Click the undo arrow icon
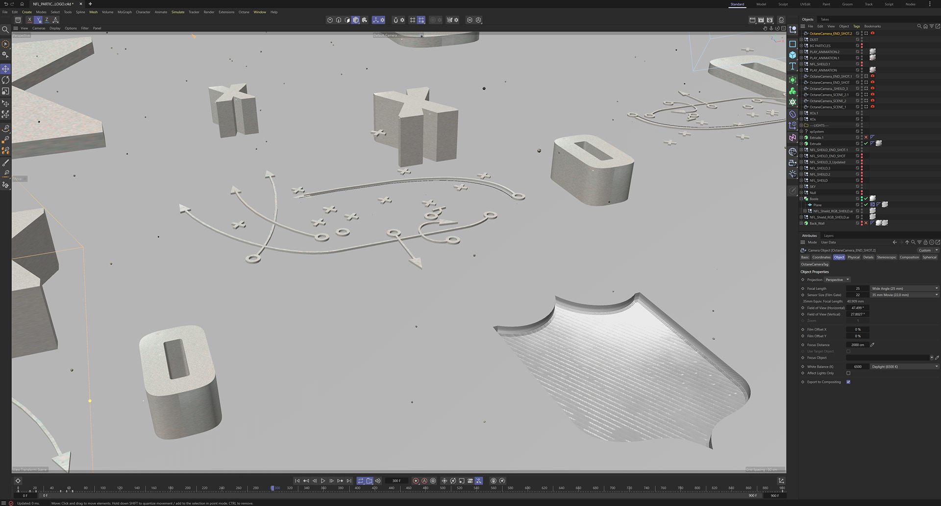The height and width of the screenshot is (506, 941). [x=5, y=4]
